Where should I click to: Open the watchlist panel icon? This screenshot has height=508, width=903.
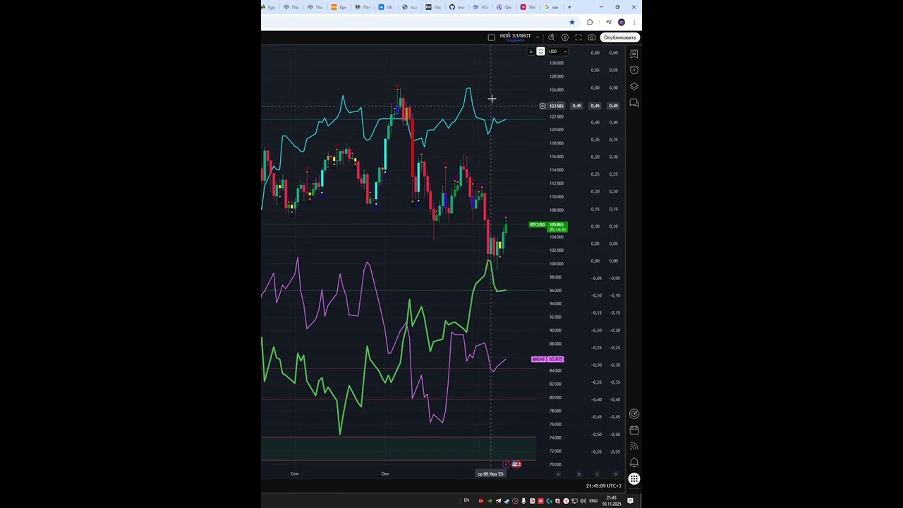(x=634, y=54)
